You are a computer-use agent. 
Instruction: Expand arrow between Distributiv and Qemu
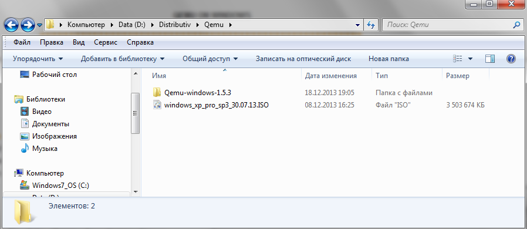pyautogui.click(x=198, y=25)
